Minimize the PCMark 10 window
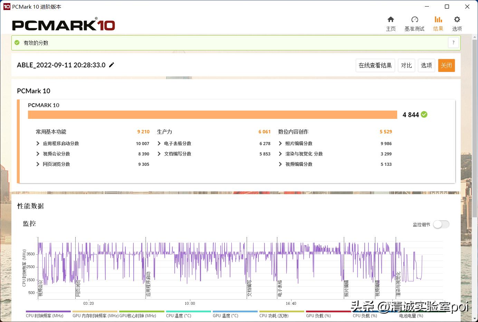Screen dimensions: 478x322 coord(427,7)
